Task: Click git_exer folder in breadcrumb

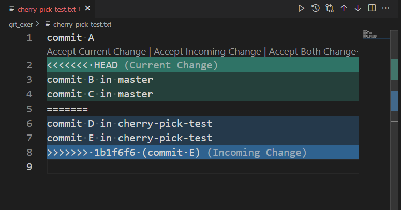Action: pyautogui.click(x=21, y=24)
